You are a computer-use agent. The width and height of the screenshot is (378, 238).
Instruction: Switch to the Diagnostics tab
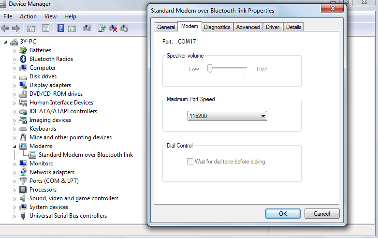(217, 27)
